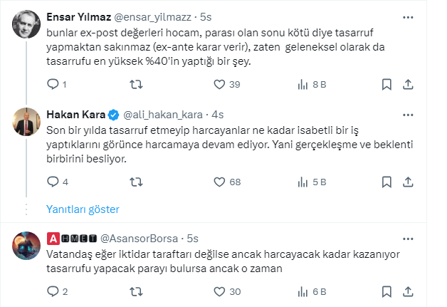Share AsansorBorsa's tweet
447x307 pixels.
pyautogui.click(x=409, y=291)
